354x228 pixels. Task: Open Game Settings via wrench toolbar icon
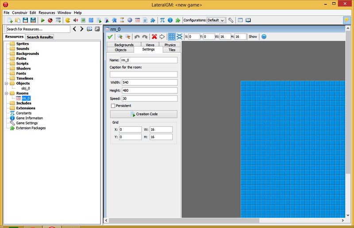pos(231,20)
